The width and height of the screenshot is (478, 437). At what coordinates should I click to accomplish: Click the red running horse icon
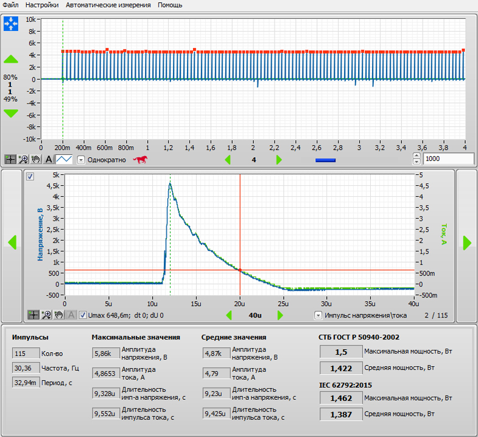pos(140,160)
